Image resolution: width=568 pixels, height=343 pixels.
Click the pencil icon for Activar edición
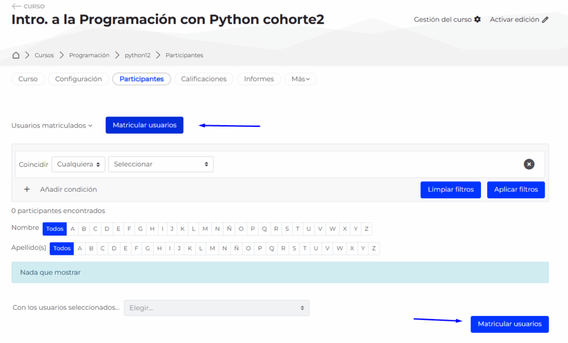tap(545, 19)
